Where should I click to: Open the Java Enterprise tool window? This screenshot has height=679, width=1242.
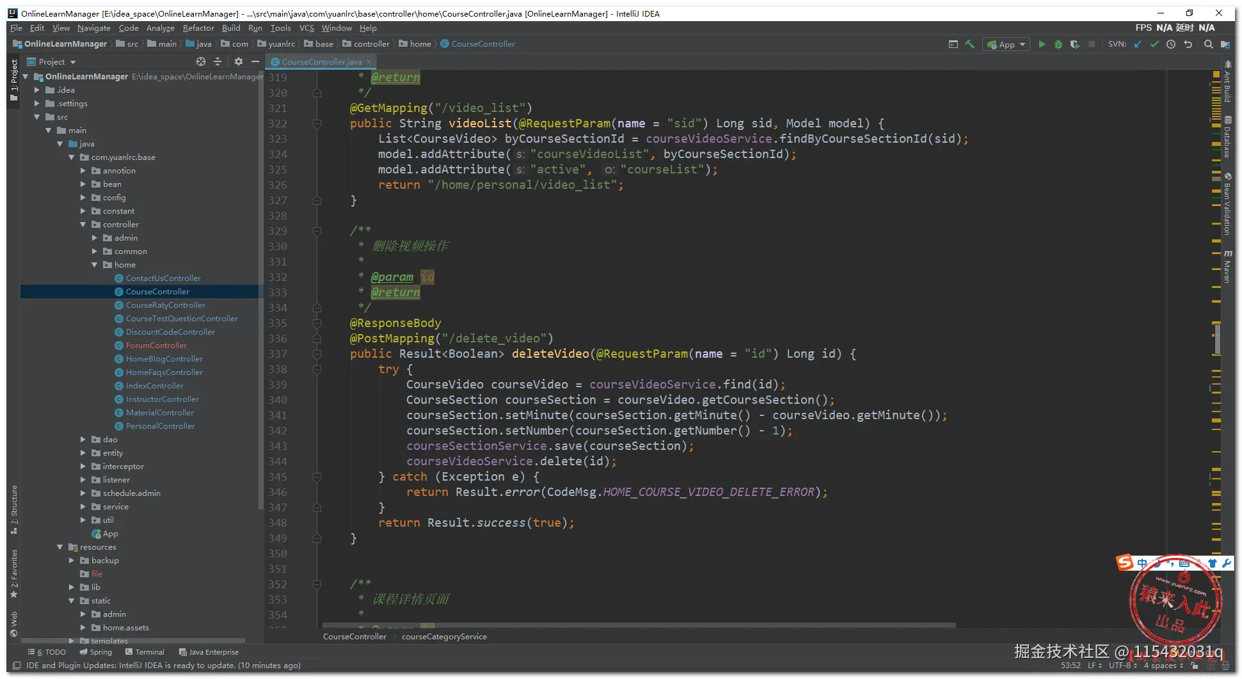click(209, 652)
